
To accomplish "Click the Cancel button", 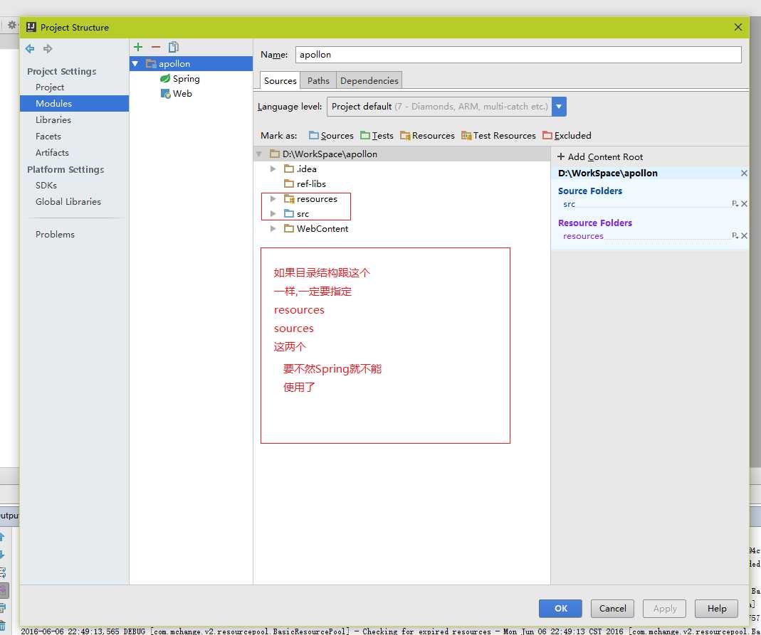I will (612, 609).
